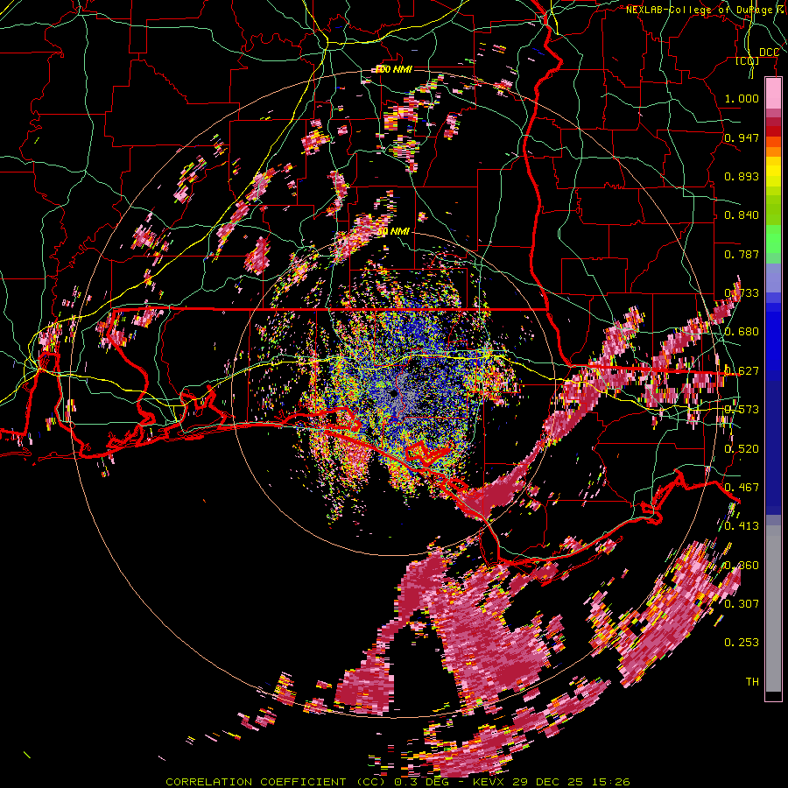Click the 0.253 scale value
The height and width of the screenshot is (788, 788).
tap(742, 643)
